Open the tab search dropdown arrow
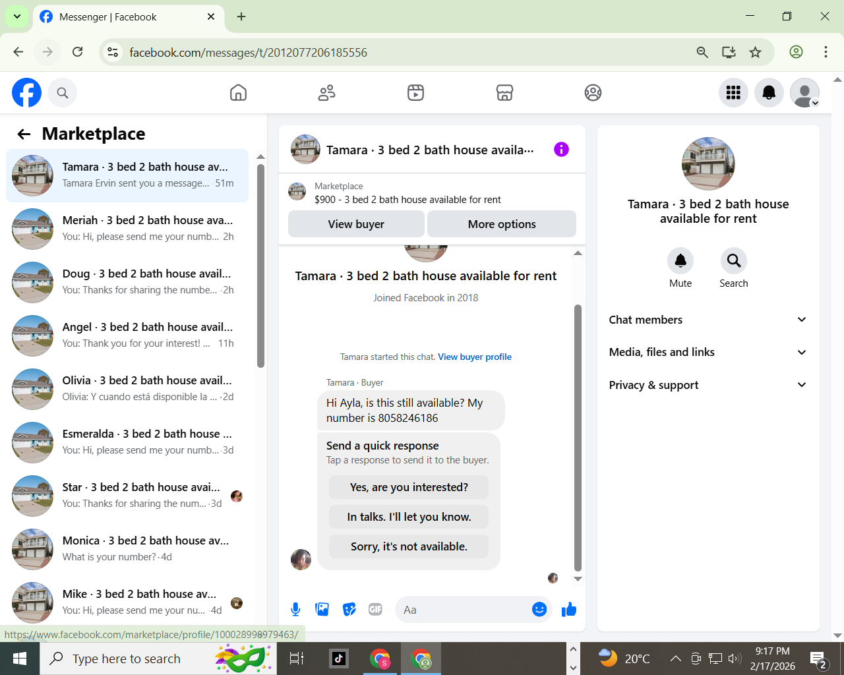The width and height of the screenshot is (844, 675). click(x=16, y=16)
